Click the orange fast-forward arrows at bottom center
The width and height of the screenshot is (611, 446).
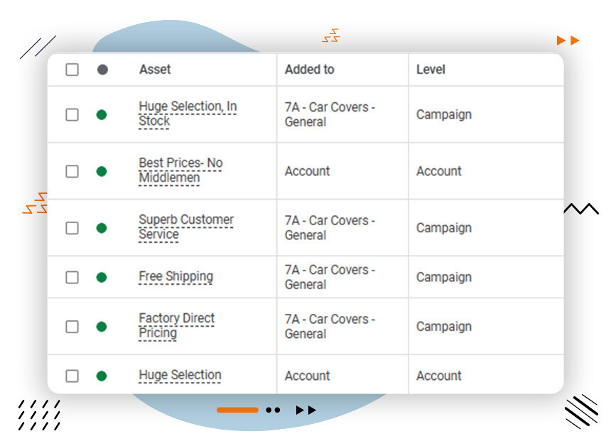(305, 410)
